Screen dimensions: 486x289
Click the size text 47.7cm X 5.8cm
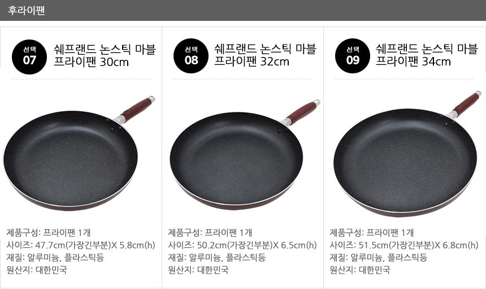pyautogui.click(x=81, y=245)
